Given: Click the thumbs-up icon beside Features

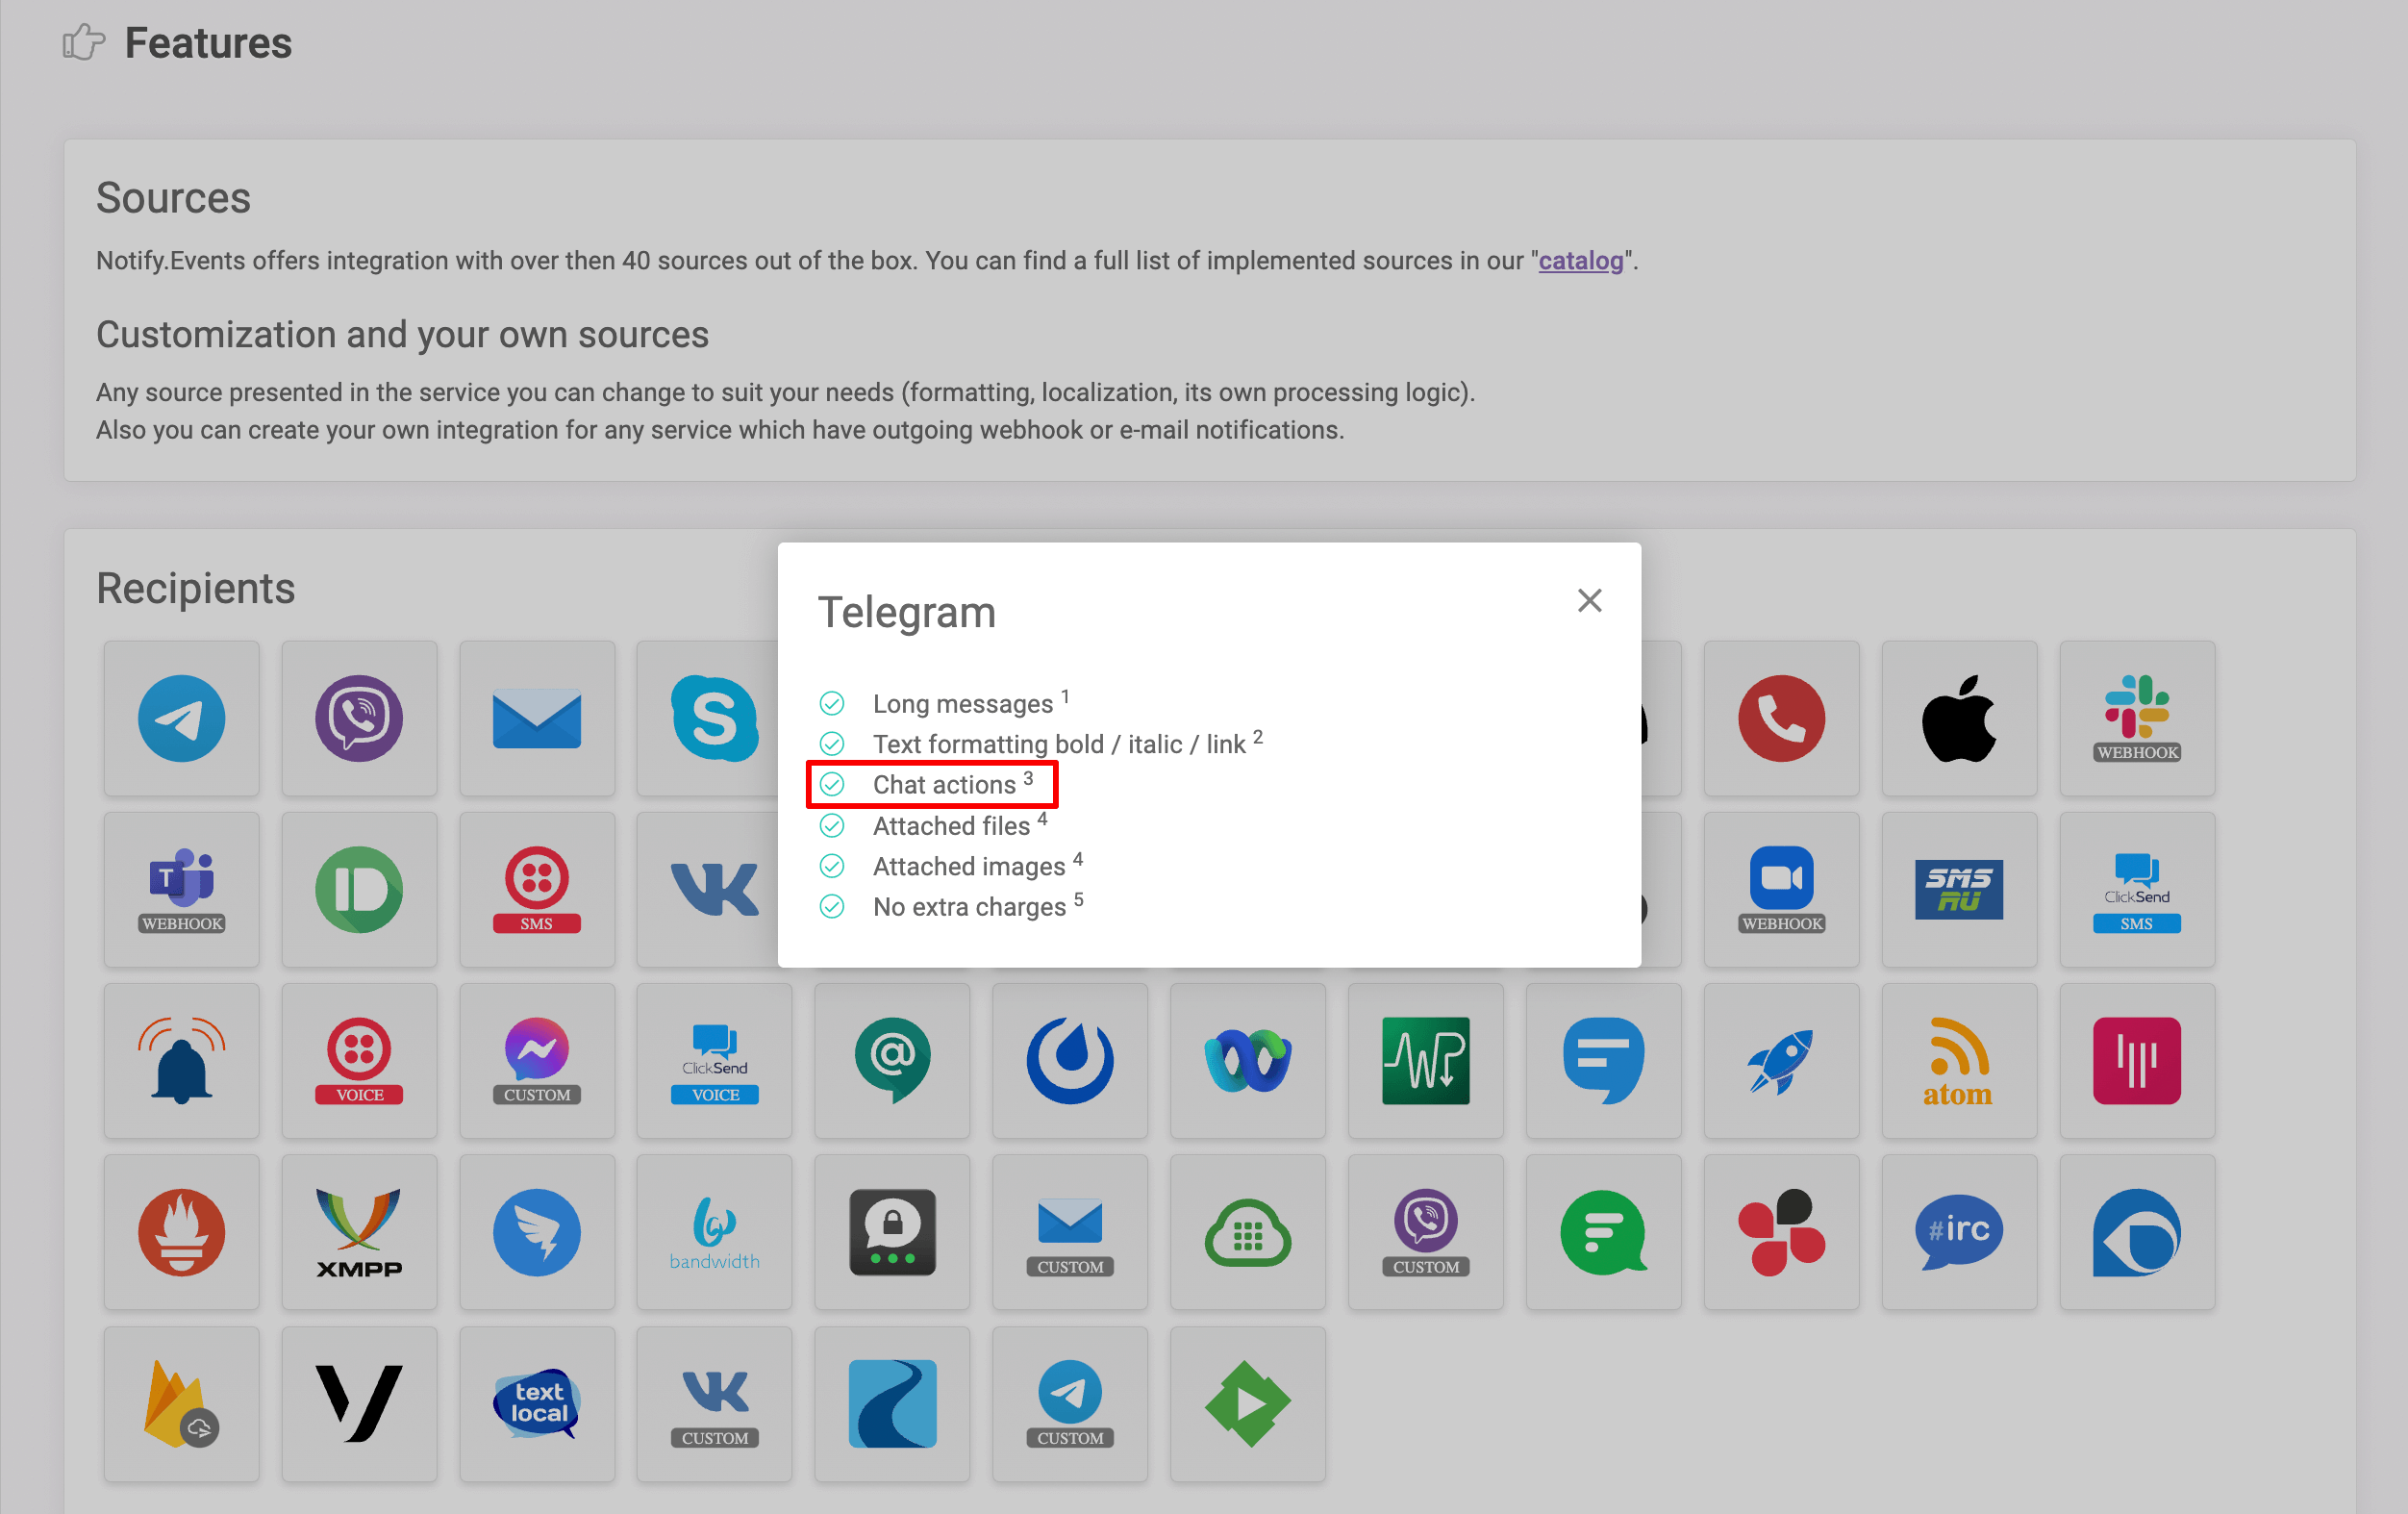Looking at the screenshot, I should coord(83,42).
